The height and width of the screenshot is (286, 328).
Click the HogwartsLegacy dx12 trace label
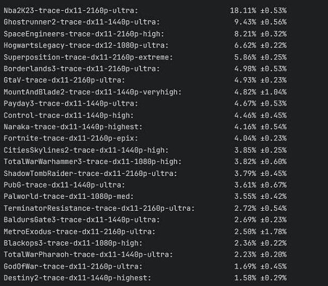(85, 45)
